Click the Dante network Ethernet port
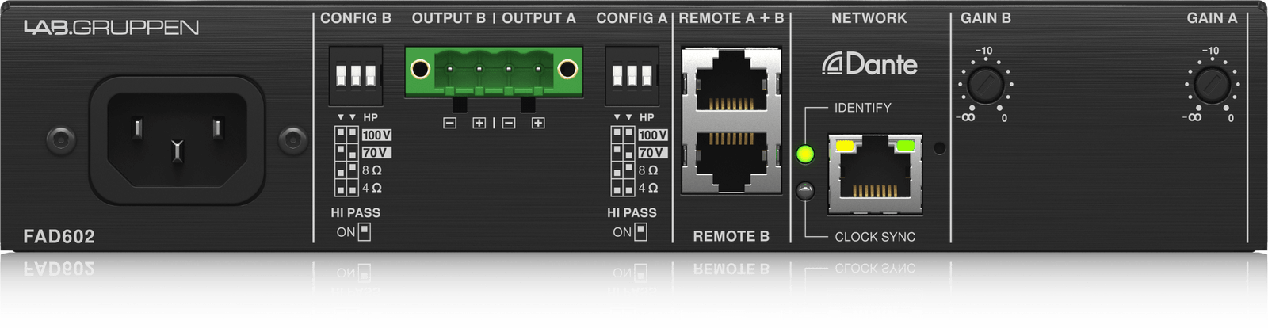1268x328 pixels. click(875, 174)
